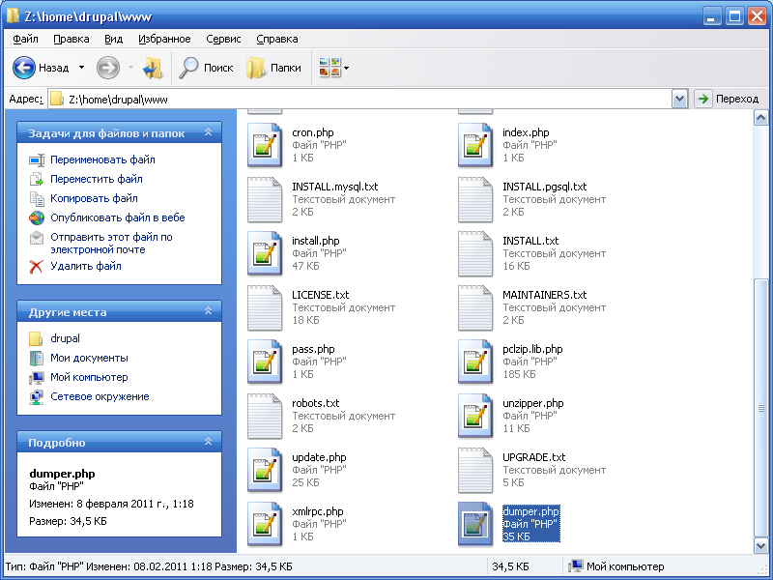Select the cron.php file icon
This screenshot has width=773, height=580.
point(265,145)
